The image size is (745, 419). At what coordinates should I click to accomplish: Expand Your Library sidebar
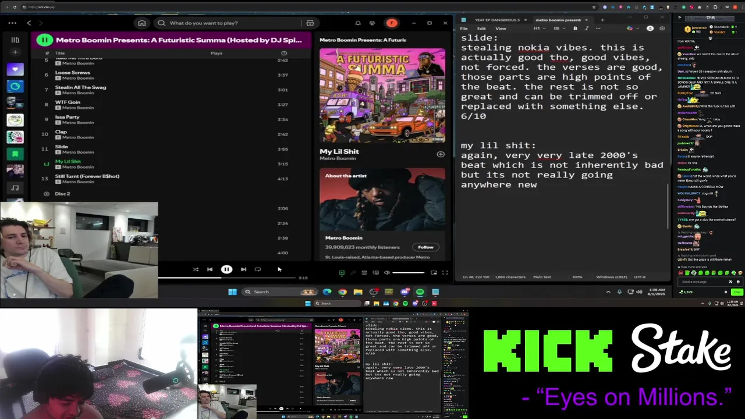15,40
